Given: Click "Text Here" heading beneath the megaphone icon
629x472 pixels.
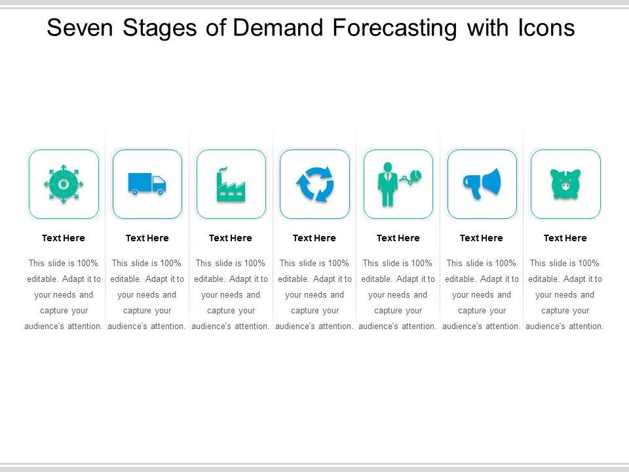Looking at the screenshot, I should pyautogui.click(x=482, y=238).
